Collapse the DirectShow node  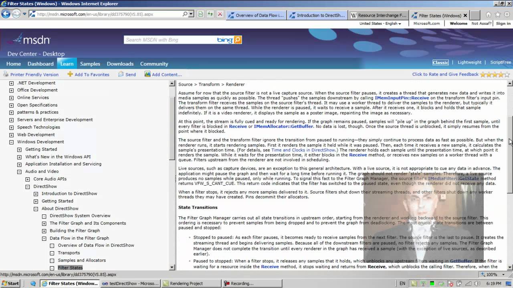pyautogui.click(x=28, y=187)
